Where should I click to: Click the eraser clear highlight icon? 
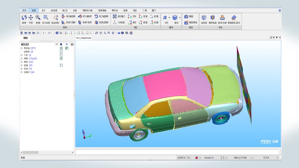(234, 17)
